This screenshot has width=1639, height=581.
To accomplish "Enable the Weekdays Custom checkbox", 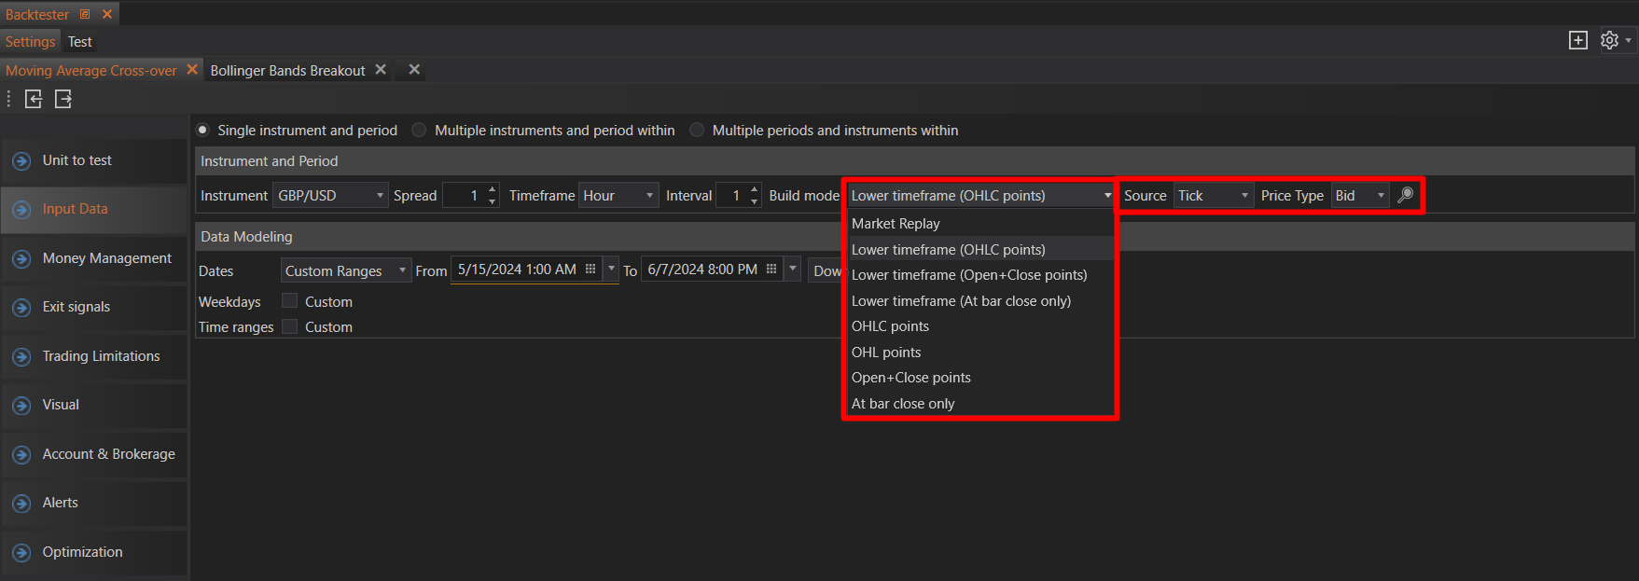I will [x=290, y=301].
